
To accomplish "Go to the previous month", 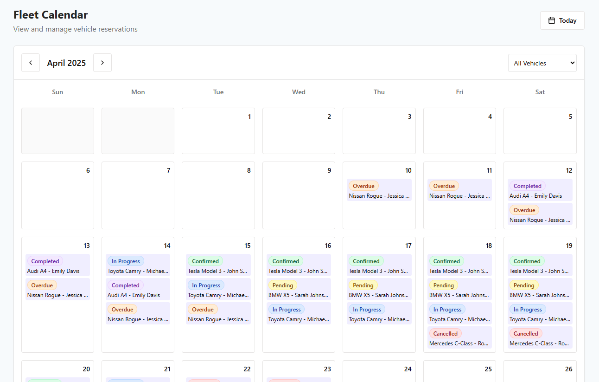I will tap(31, 63).
